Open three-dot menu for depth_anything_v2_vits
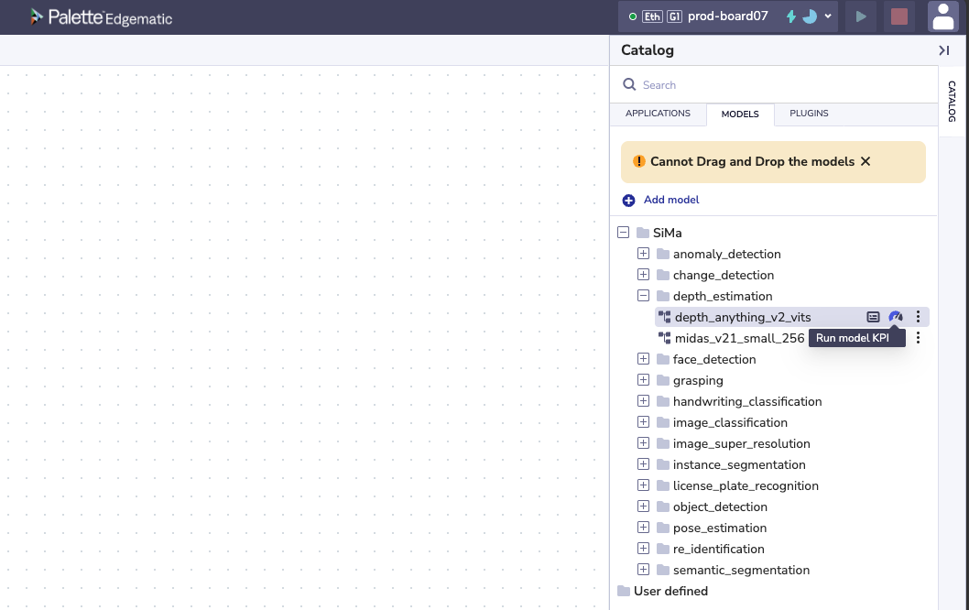Screen dimensions: 969x610 pyautogui.click(x=919, y=317)
